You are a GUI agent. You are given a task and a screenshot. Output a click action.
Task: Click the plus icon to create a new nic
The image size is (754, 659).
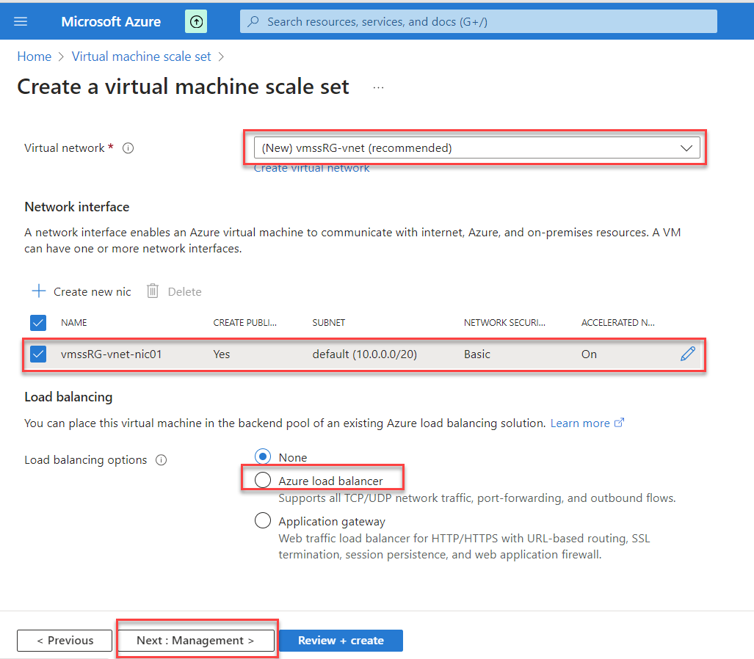click(38, 291)
